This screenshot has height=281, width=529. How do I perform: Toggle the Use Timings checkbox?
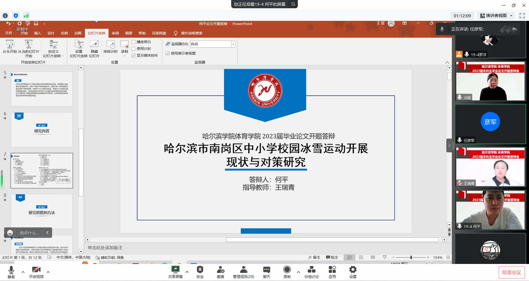pos(134,49)
